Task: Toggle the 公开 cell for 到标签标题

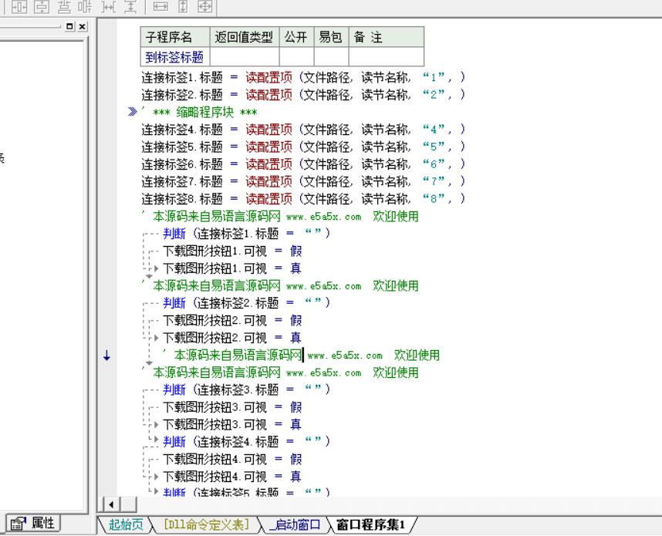Action: (x=296, y=56)
